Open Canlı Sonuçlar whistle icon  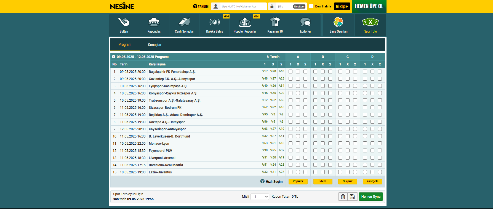point(184,22)
